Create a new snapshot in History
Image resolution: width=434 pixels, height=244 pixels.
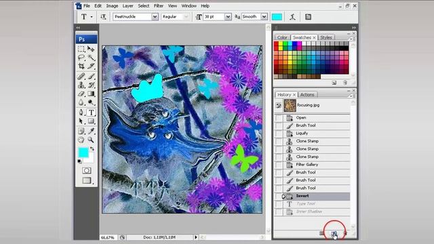point(334,234)
